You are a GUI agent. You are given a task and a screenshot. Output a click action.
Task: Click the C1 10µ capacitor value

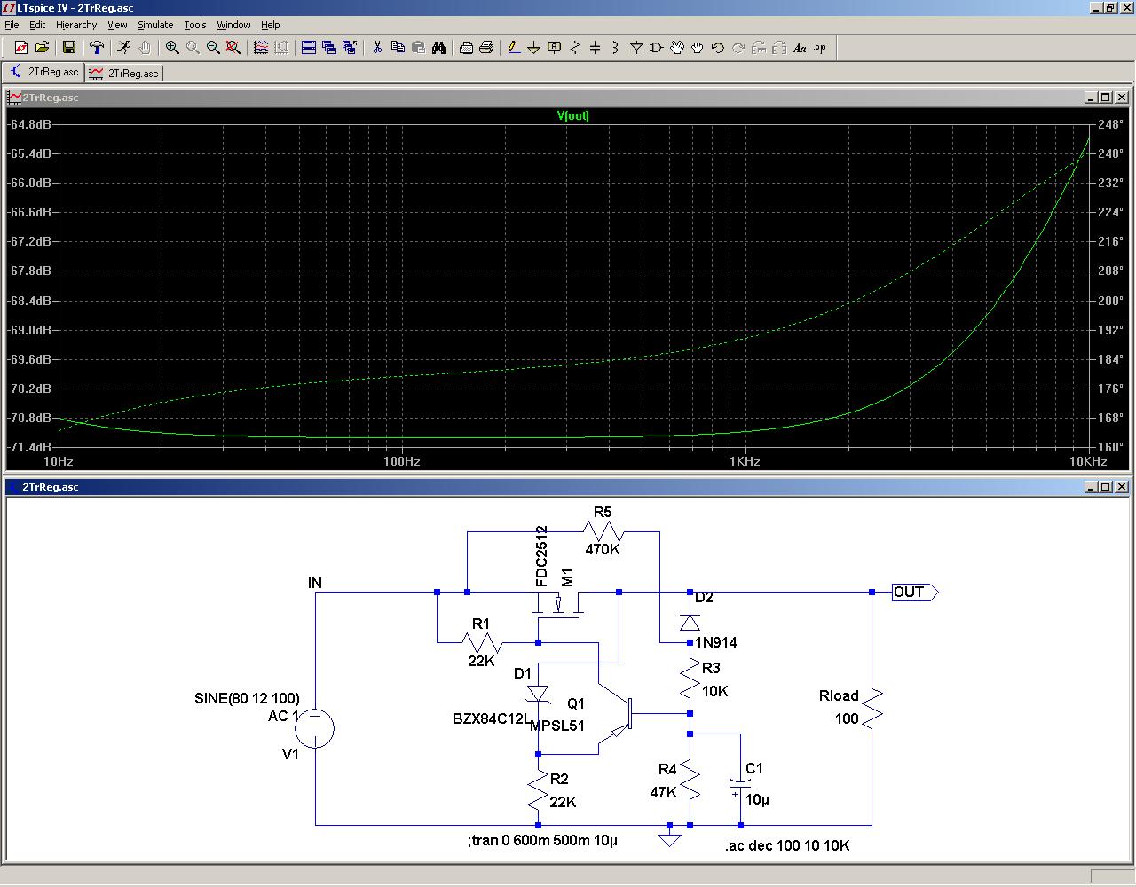click(757, 799)
